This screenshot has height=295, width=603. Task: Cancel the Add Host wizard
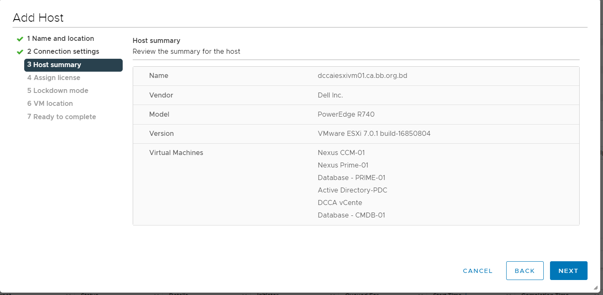[478, 271]
